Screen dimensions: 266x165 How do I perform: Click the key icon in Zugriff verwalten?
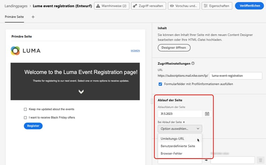pos(135,6)
